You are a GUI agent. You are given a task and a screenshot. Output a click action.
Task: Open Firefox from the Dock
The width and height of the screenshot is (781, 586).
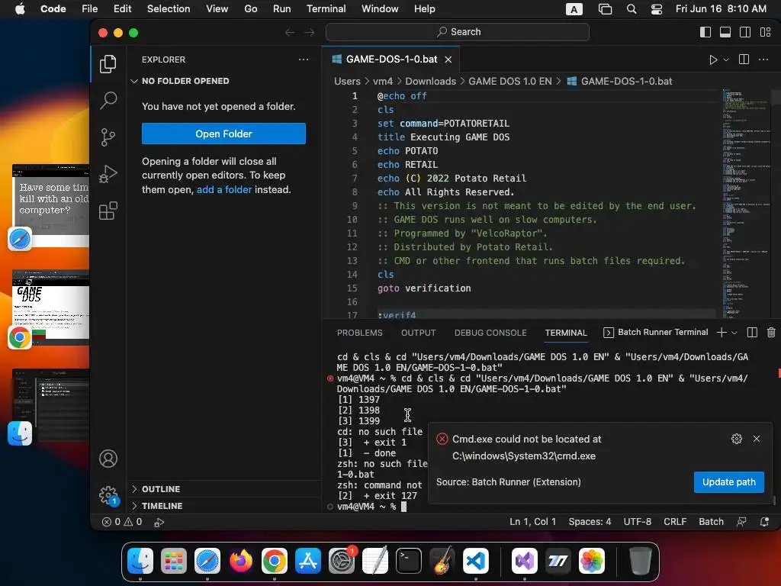click(x=240, y=561)
